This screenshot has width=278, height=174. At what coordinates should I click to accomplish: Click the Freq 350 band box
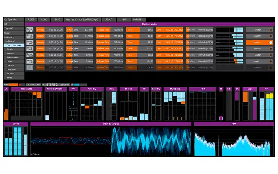tap(30, 36)
